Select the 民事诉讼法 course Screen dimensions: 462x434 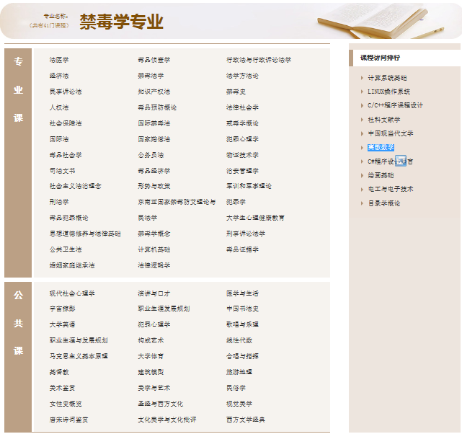[66, 92]
